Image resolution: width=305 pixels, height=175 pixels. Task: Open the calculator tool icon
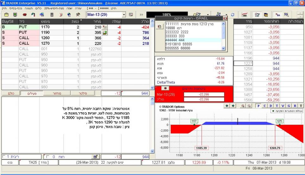52,15
